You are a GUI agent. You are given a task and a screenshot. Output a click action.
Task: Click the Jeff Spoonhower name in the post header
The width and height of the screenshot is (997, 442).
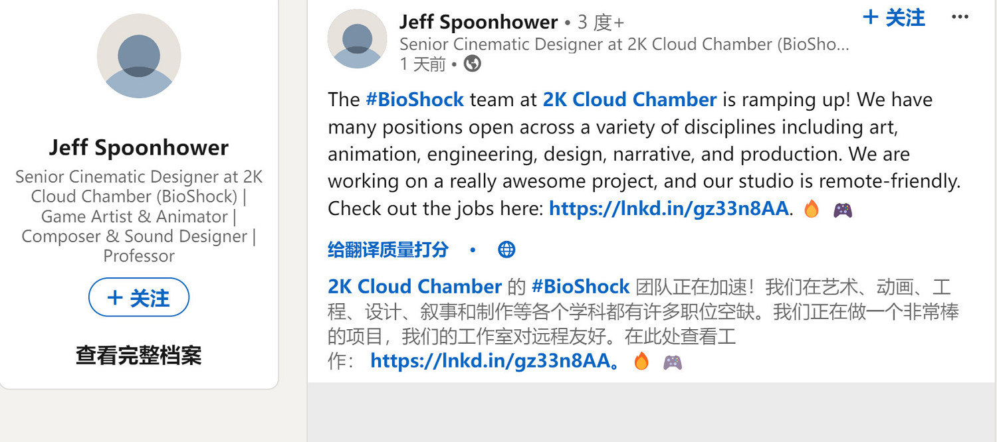pyautogui.click(x=479, y=22)
